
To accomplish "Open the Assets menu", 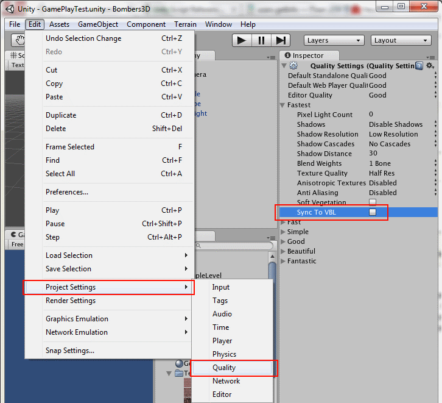I will coord(59,24).
